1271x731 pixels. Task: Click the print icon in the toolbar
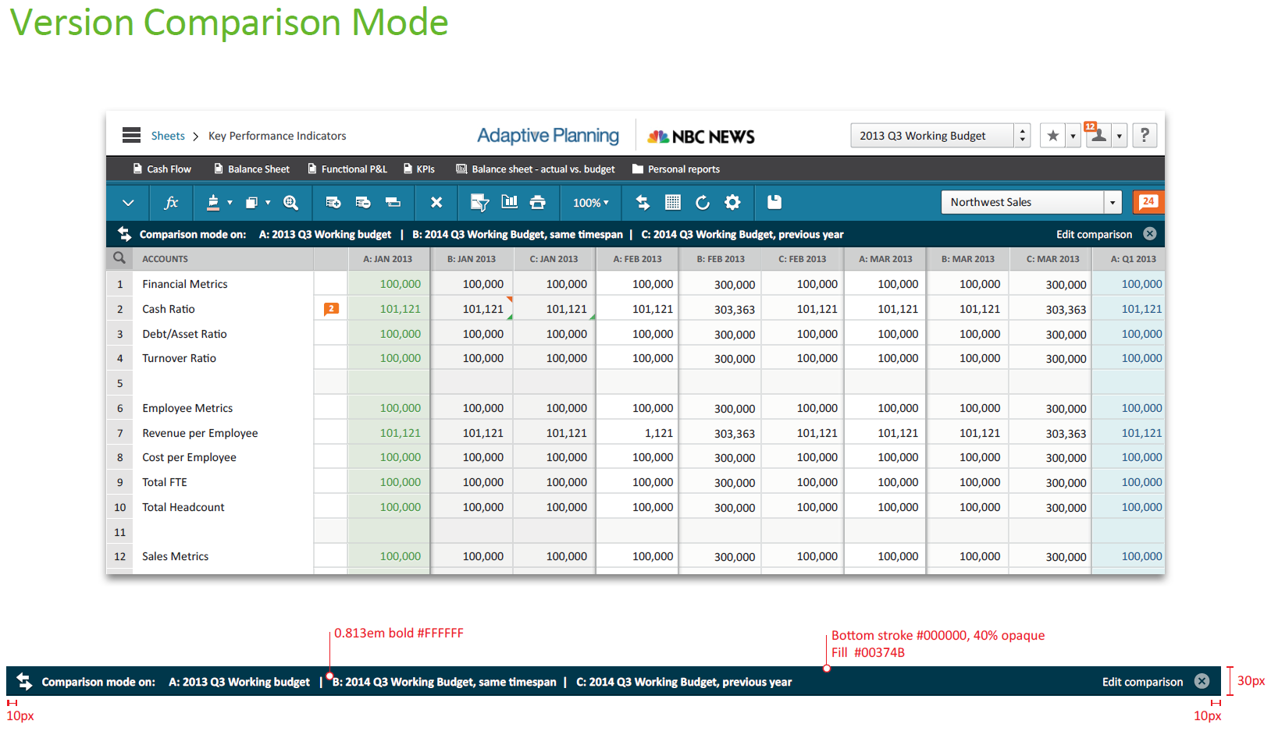[538, 203]
